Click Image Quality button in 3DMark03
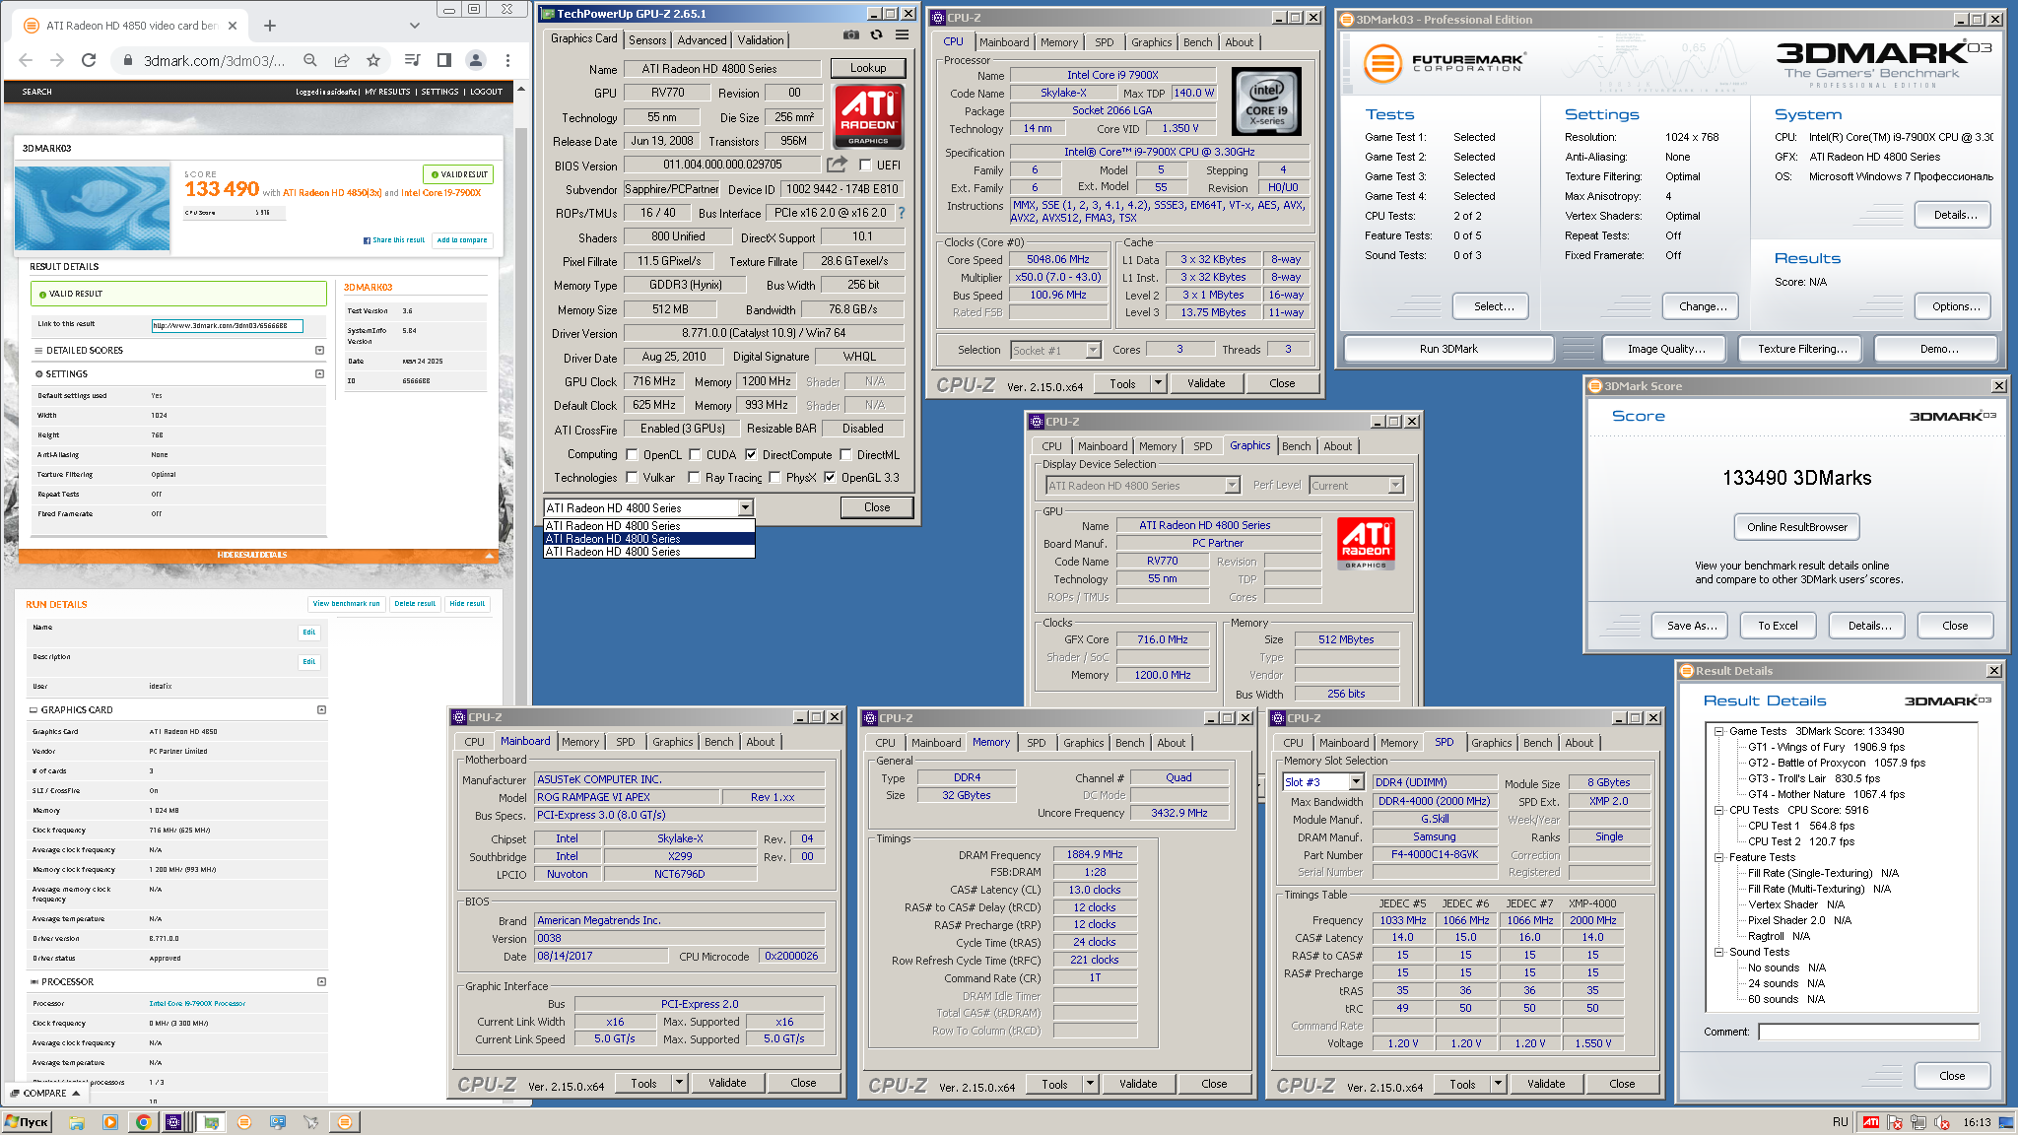The width and height of the screenshot is (2018, 1135). coord(1664,349)
